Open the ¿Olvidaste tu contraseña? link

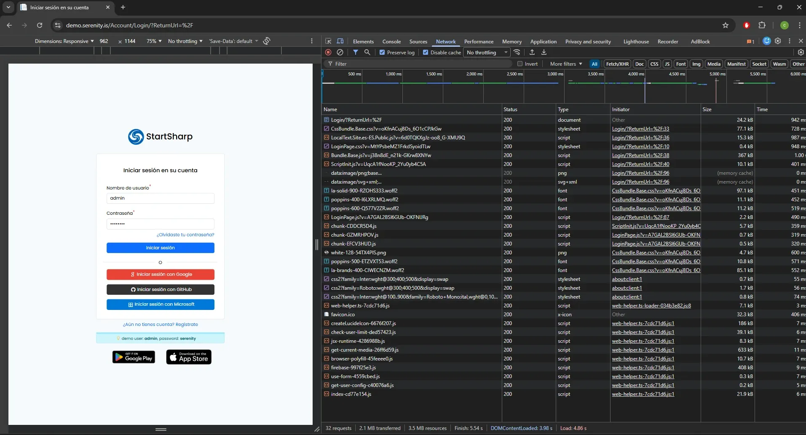pos(185,235)
